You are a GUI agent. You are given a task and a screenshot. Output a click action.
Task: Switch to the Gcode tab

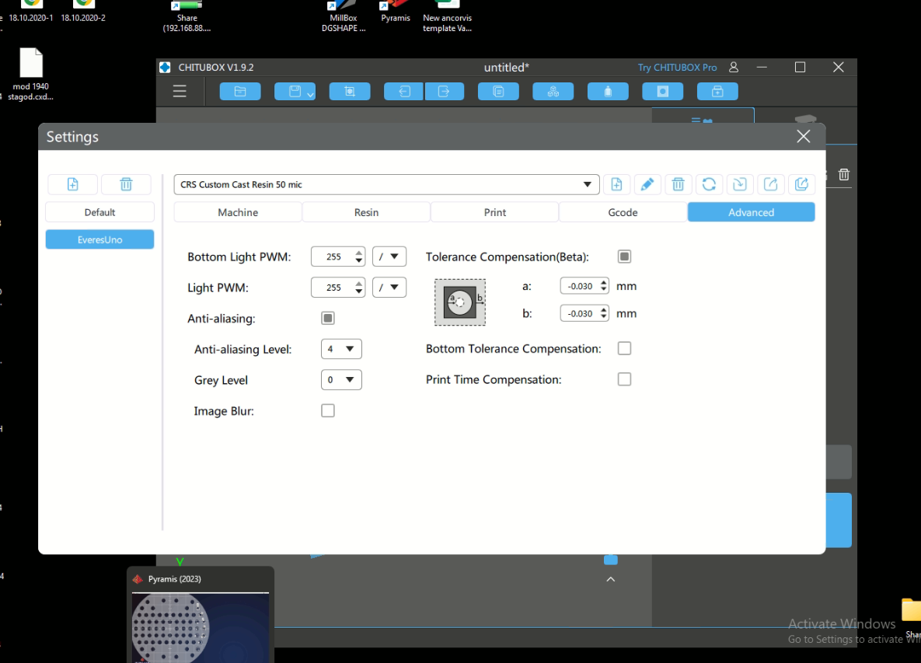coord(623,212)
